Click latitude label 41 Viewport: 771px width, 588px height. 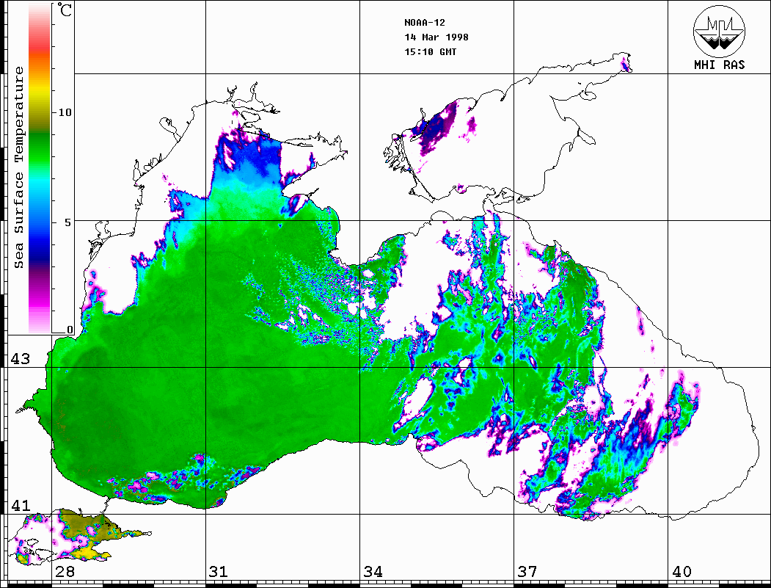click(20, 505)
